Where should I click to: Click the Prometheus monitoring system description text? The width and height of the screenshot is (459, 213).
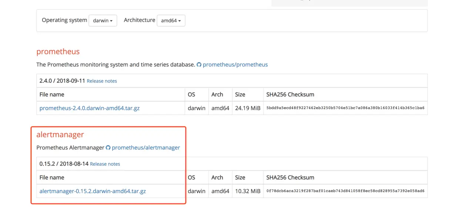tap(115, 64)
